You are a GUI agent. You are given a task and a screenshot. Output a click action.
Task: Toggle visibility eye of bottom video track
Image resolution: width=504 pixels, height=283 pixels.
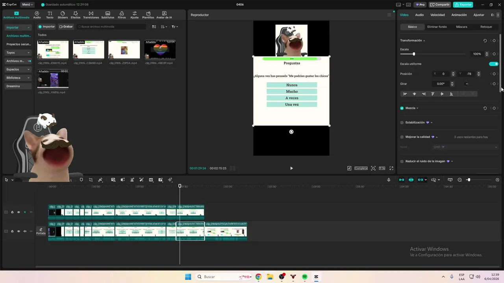click(x=19, y=231)
